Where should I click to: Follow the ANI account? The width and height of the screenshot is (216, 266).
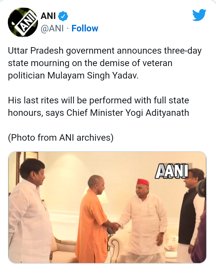pyautogui.click(x=85, y=28)
